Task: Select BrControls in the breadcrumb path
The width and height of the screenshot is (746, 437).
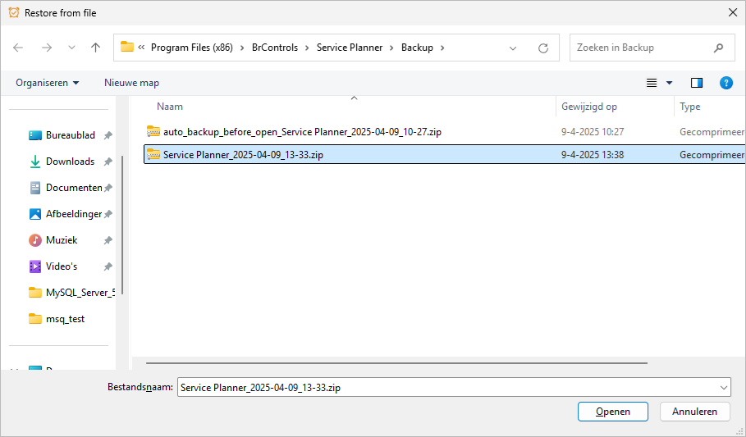Action: [275, 48]
